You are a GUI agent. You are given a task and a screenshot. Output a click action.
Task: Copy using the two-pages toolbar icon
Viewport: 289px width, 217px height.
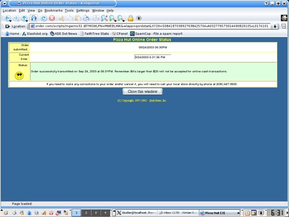(70, 18)
